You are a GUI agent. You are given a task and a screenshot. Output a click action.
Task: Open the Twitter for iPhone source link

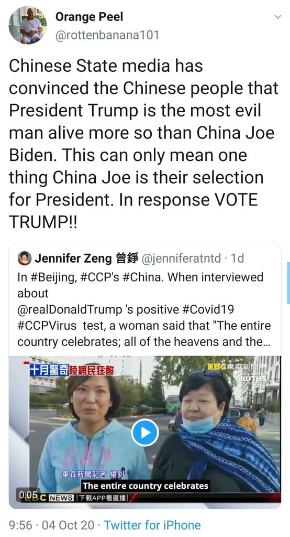[152, 525]
